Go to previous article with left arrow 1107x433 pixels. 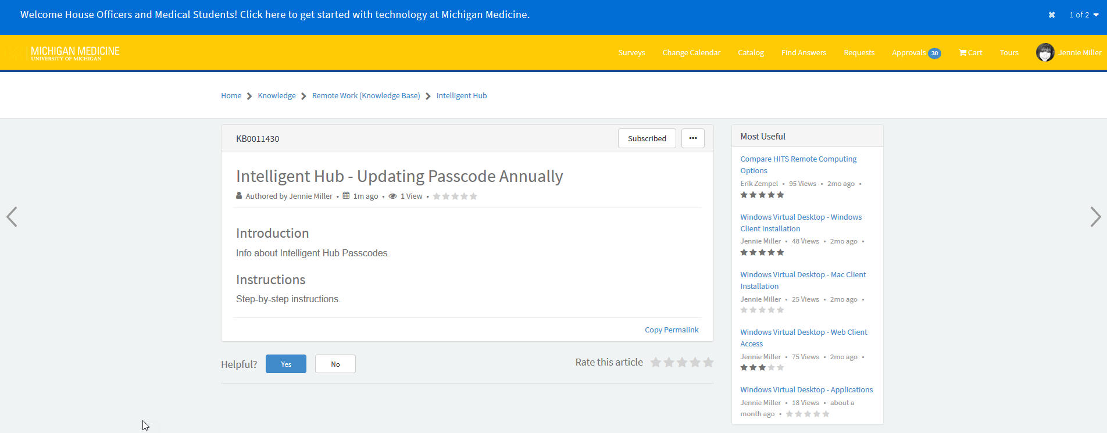12,217
